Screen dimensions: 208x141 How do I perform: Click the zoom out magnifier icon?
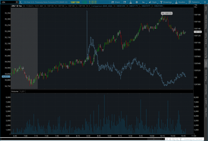tap(177, 139)
